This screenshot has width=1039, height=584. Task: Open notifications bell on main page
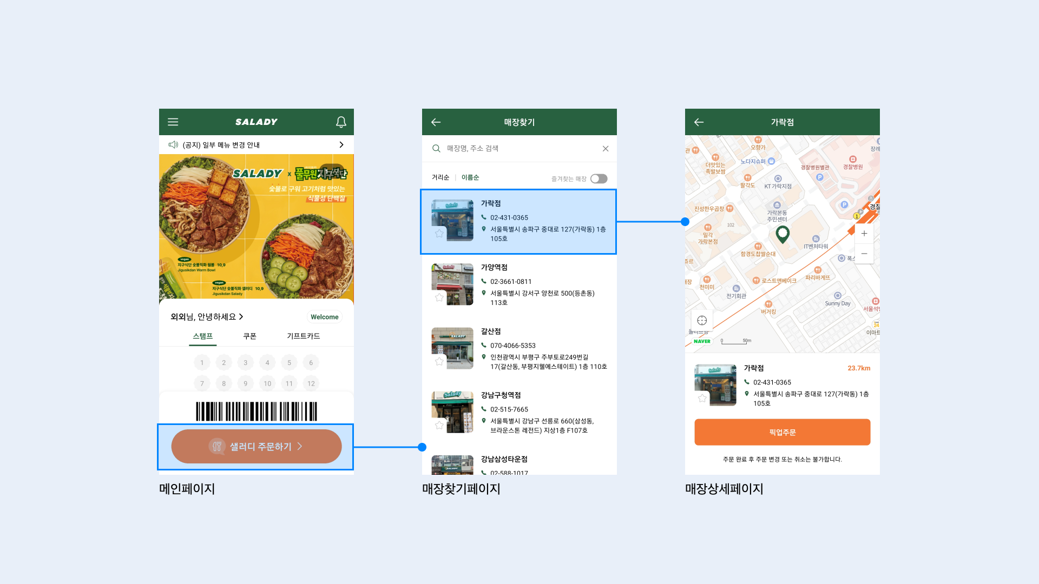point(341,122)
